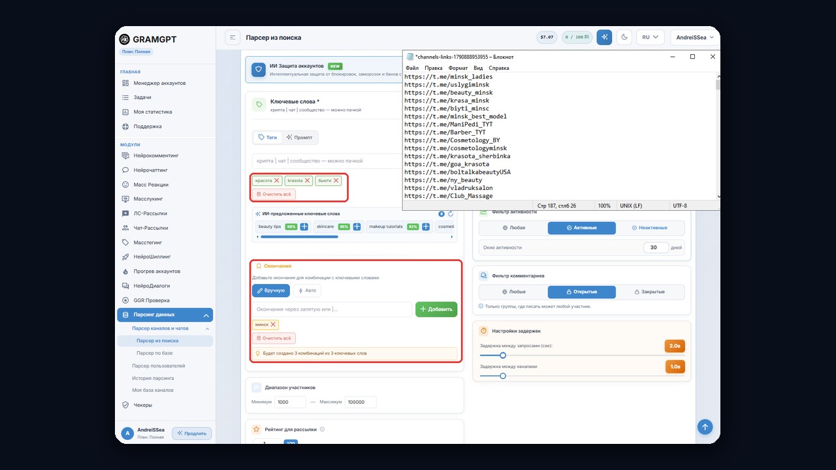Click the endings input field
Image resolution: width=836 pixels, height=470 pixels.
pyautogui.click(x=332, y=309)
